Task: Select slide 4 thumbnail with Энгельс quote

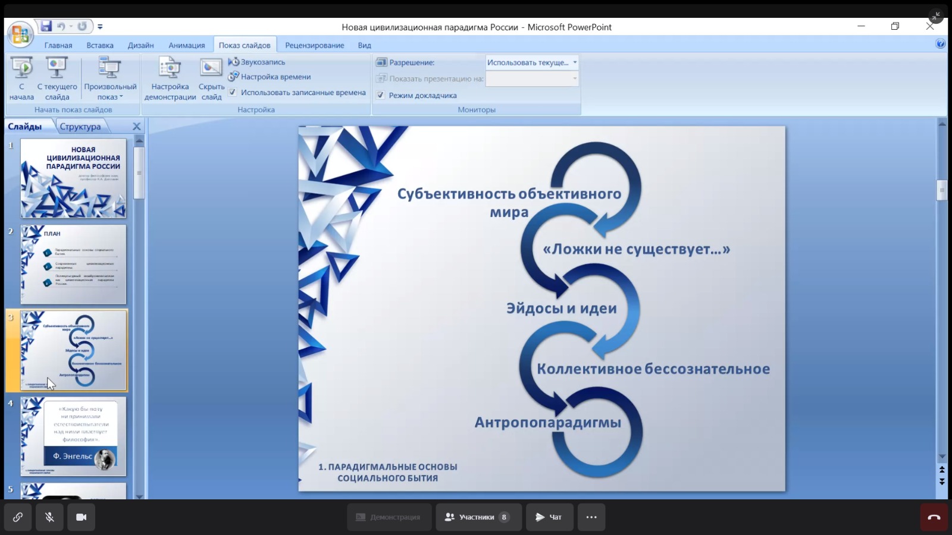Action: tap(74, 436)
